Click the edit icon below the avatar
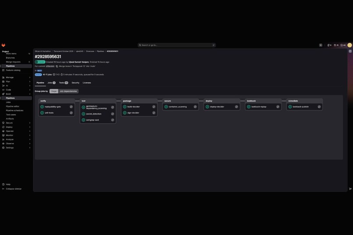Image resolution: width=353 pixels, height=235 pixels. click(x=350, y=51)
